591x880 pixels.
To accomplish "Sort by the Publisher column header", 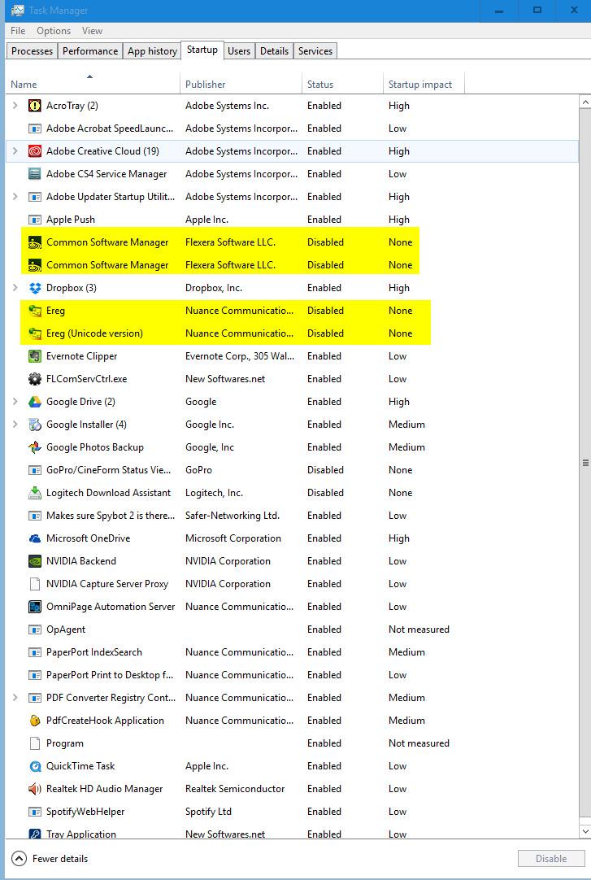I will click(x=241, y=85).
